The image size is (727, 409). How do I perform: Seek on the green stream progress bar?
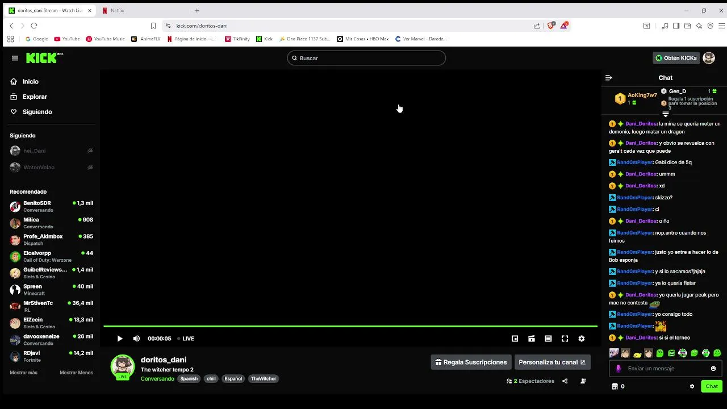click(350, 327)
